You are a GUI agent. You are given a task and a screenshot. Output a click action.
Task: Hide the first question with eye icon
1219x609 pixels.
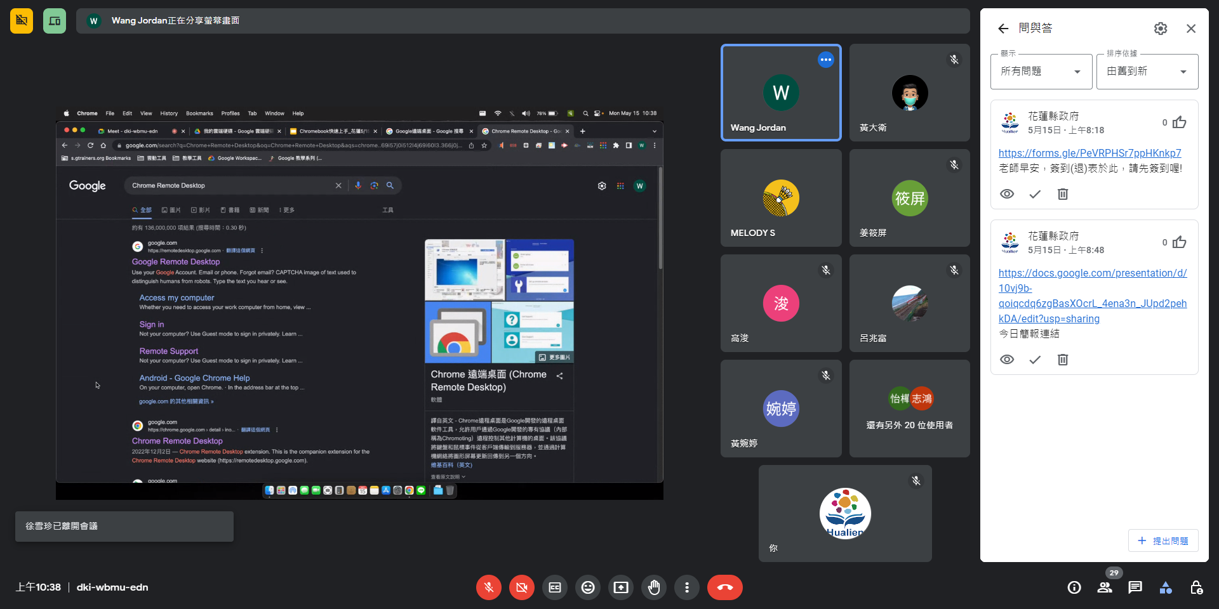1007,194
